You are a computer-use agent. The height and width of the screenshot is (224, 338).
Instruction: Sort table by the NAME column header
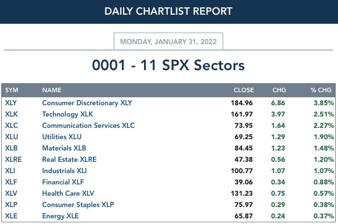[52, 90]
